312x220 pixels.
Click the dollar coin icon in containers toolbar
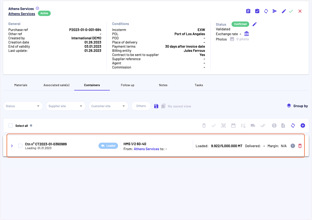pyautogui.click(x=274, y=125)
